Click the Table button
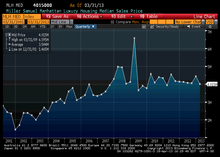 (x=150, y=16)
